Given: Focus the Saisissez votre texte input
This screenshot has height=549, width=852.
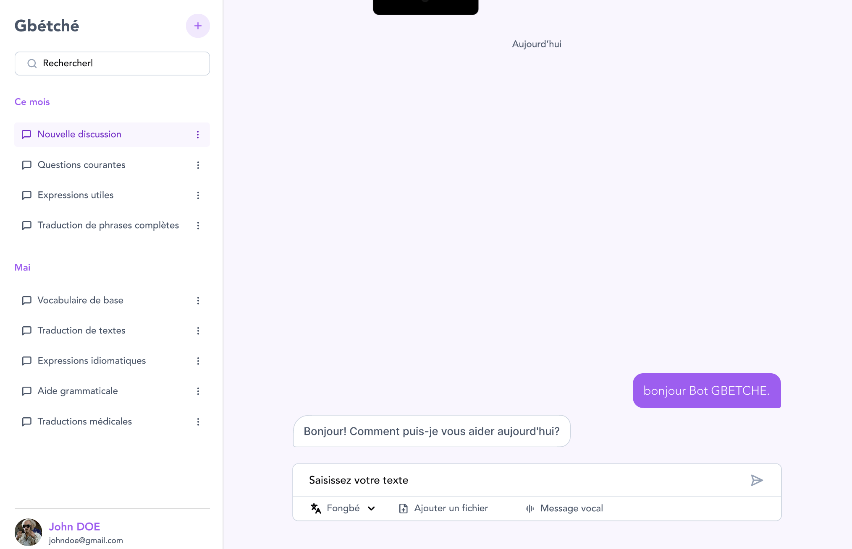Looking at the screenshot, I should tap(521, 480).
